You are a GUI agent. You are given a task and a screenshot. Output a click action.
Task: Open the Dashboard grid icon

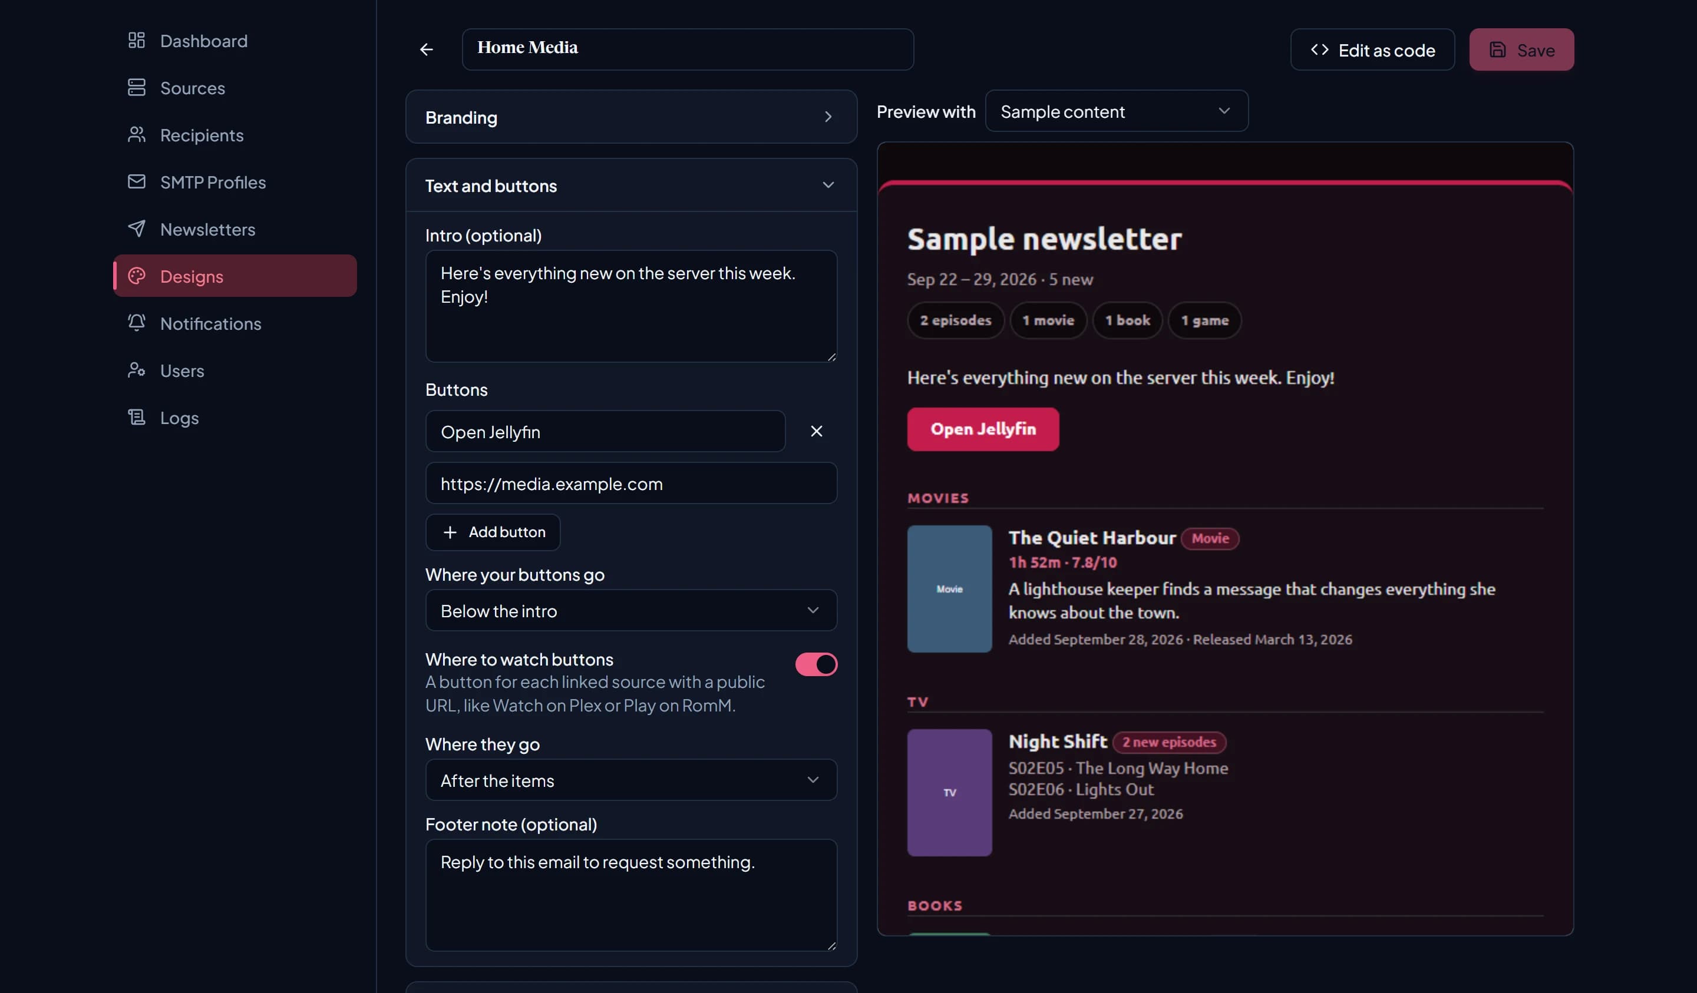tap(137, 41)
